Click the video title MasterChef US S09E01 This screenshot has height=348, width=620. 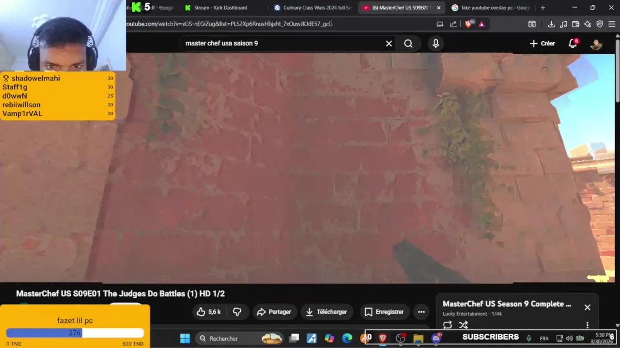coord(120,293)
